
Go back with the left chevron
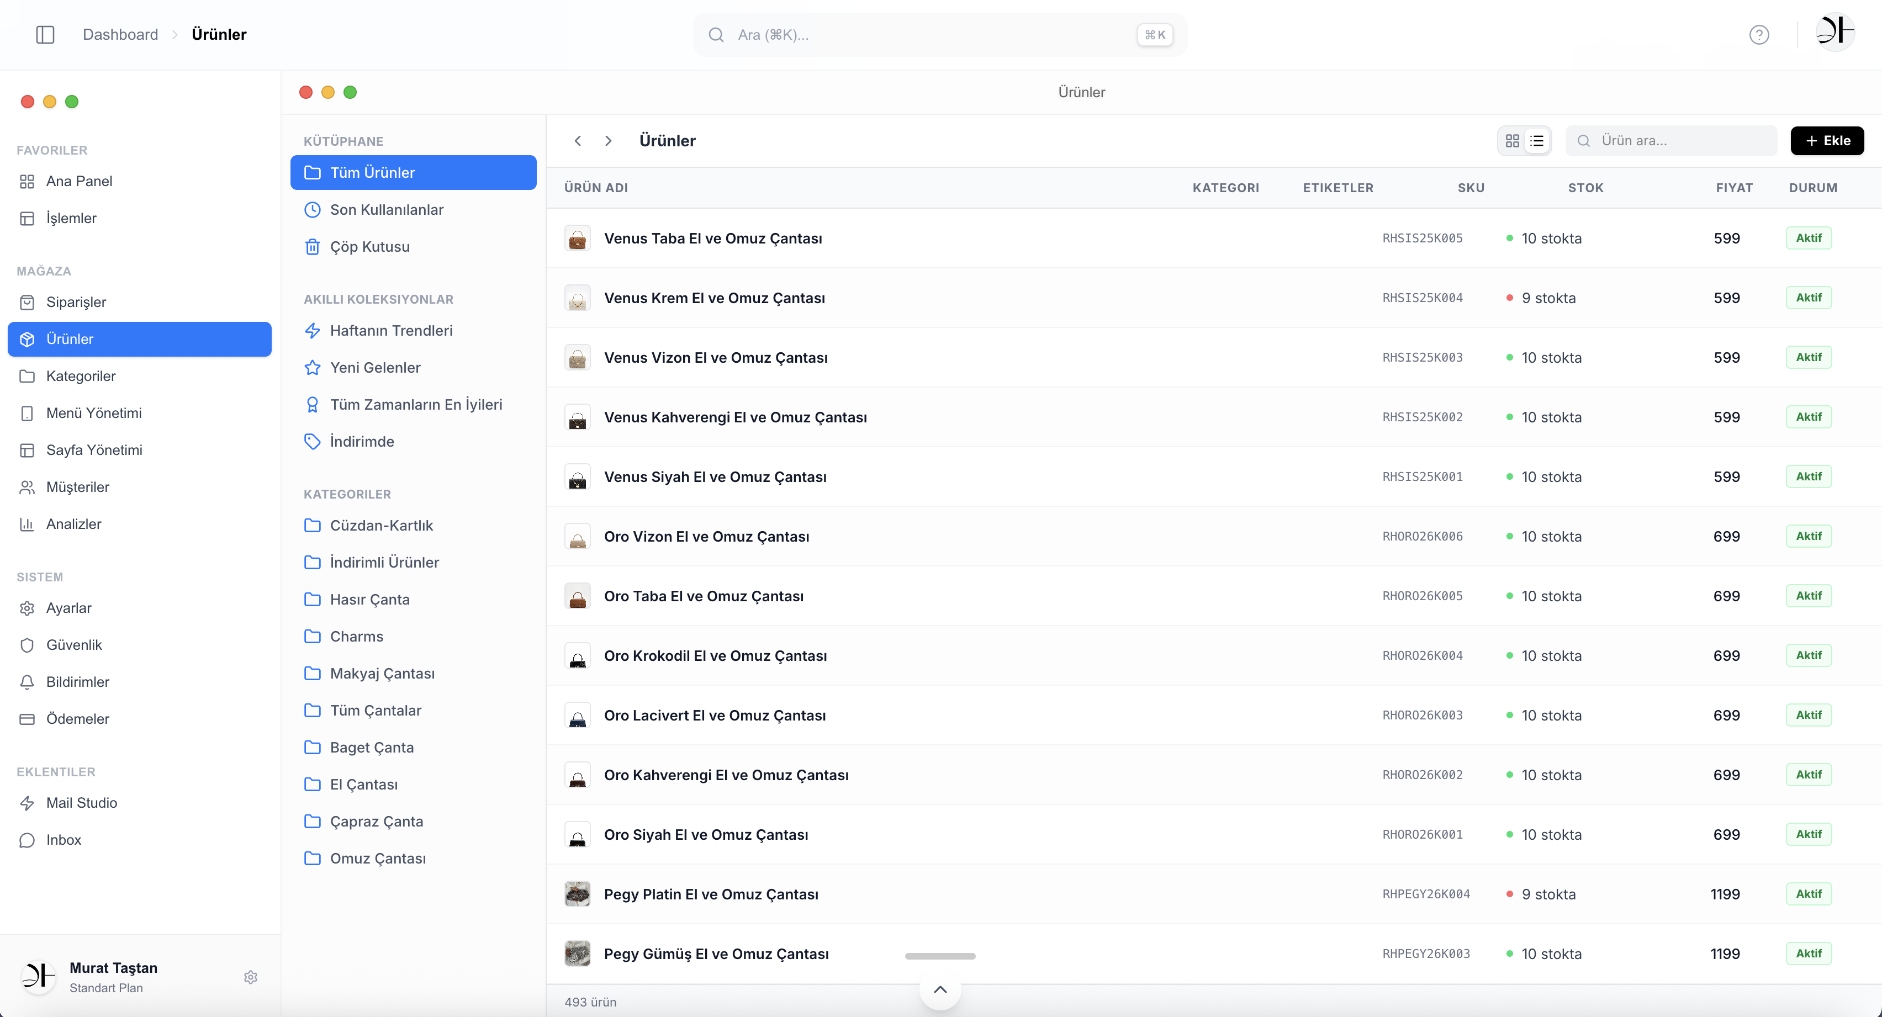tap(577, 140)
